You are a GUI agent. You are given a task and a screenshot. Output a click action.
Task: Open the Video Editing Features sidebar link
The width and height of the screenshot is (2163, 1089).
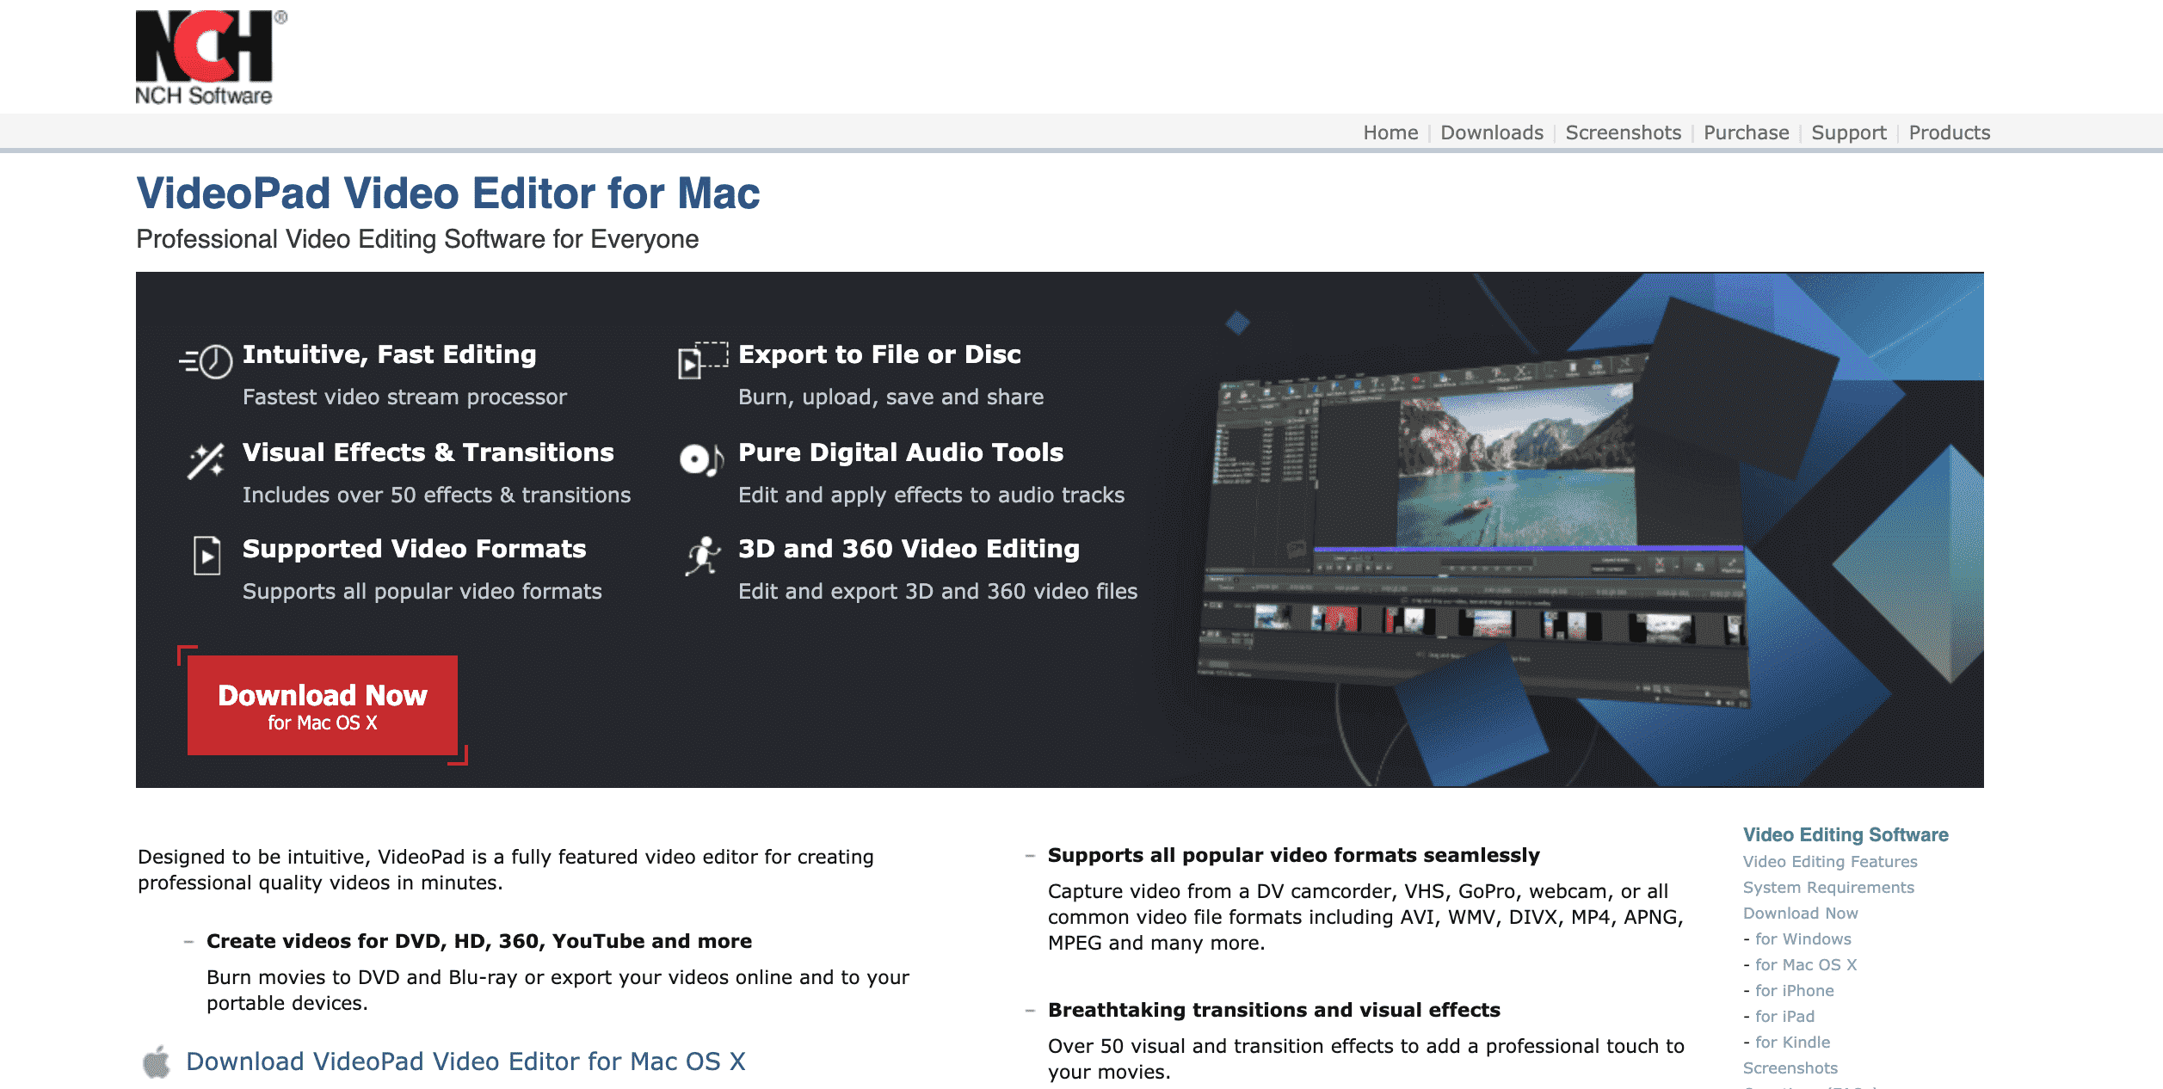1829,861
